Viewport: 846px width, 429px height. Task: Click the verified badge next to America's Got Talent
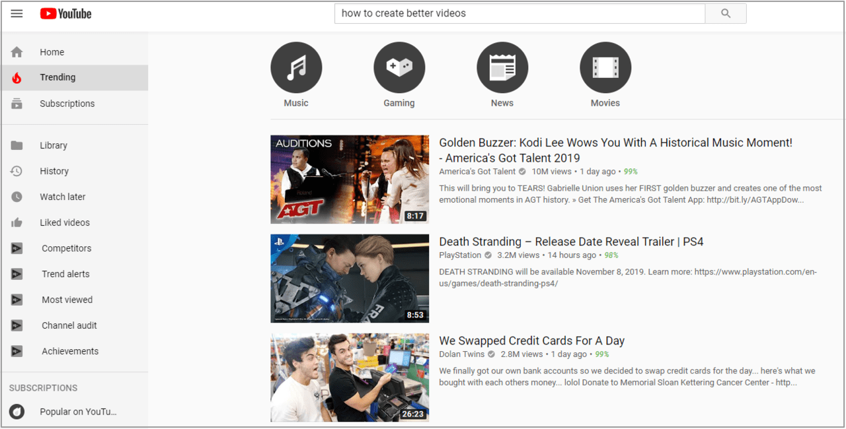(x=522, y=172)
